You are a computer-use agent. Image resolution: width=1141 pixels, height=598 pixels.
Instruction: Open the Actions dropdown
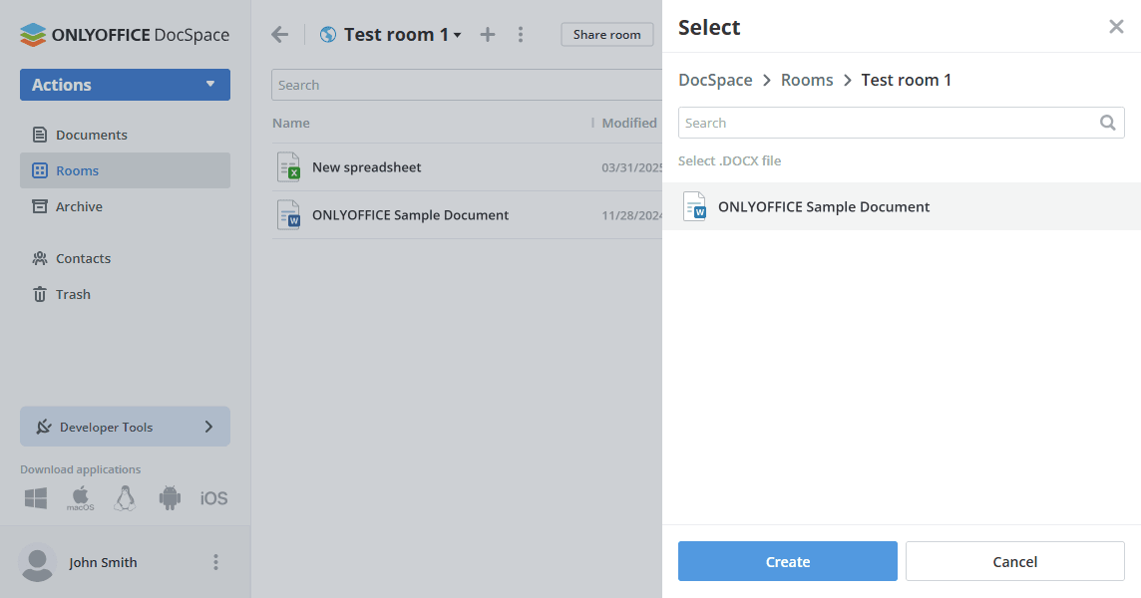click(x=124, y=85)
